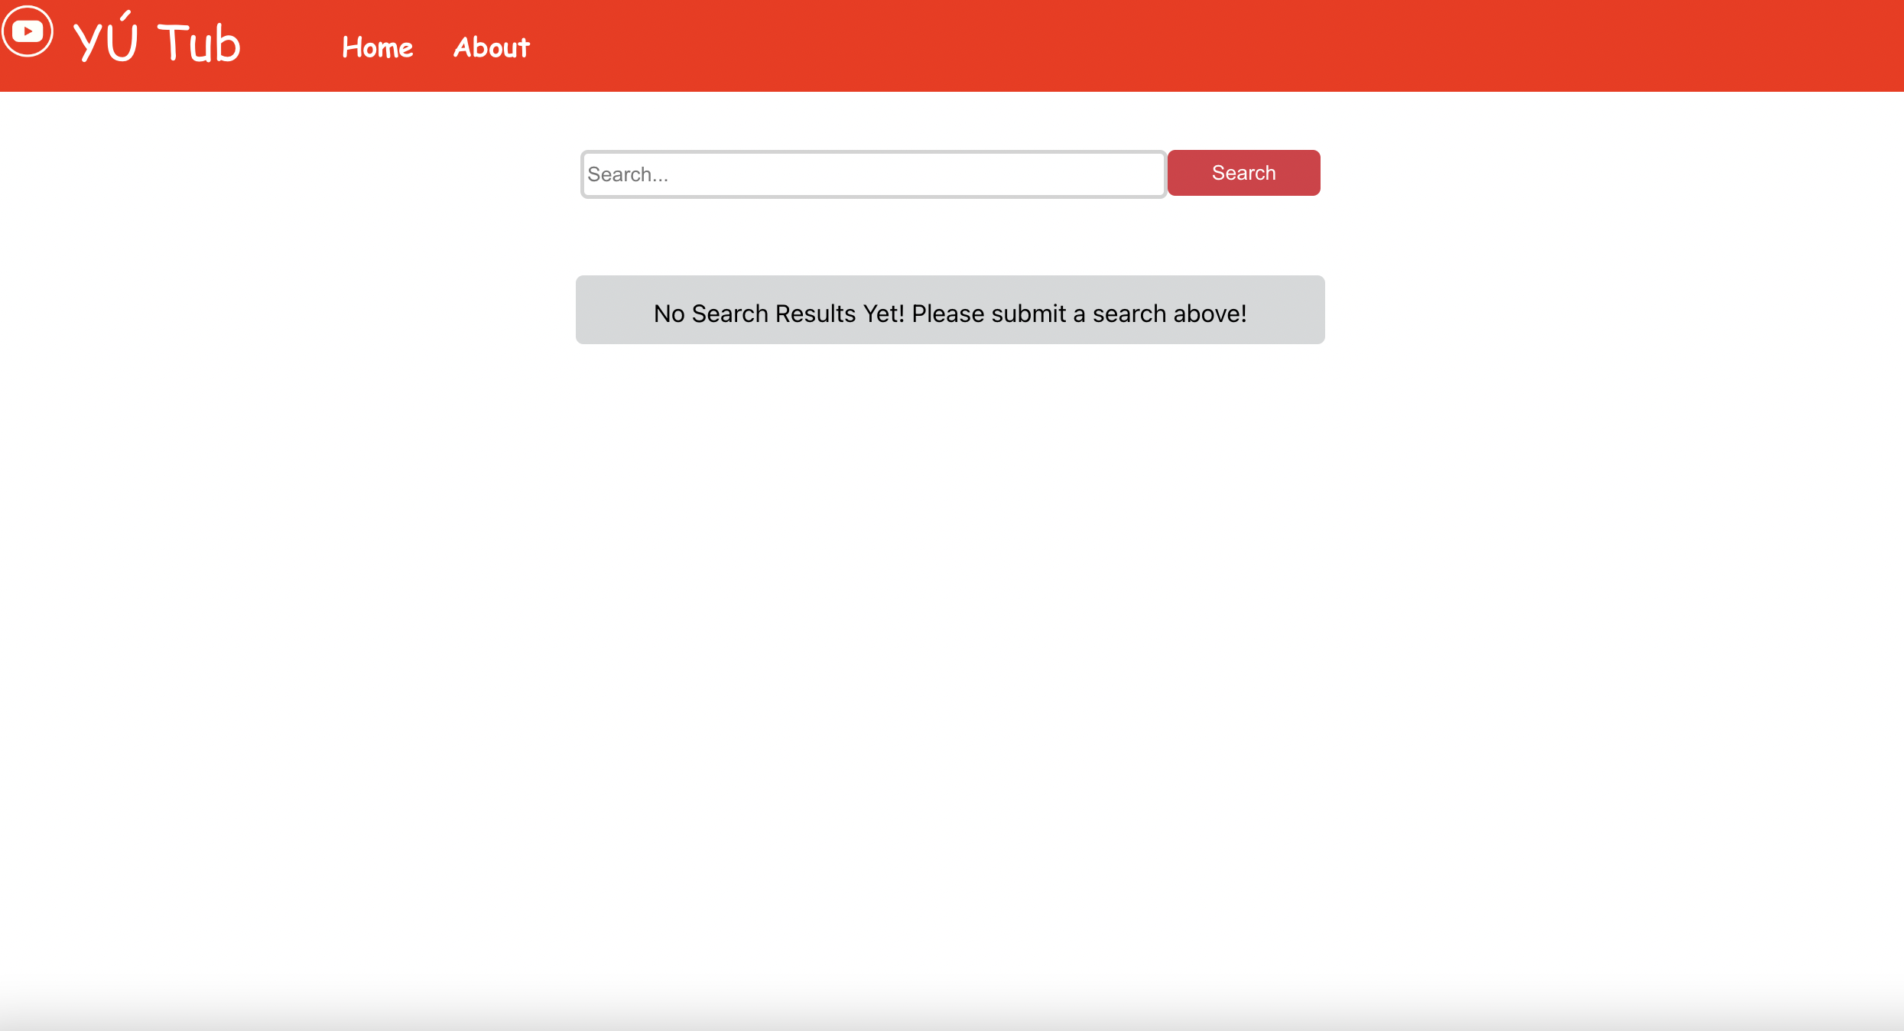This screenshot has width=1904, height=1031.
Task: Hit the Search button beside the input
Action: pos(1243,173)
